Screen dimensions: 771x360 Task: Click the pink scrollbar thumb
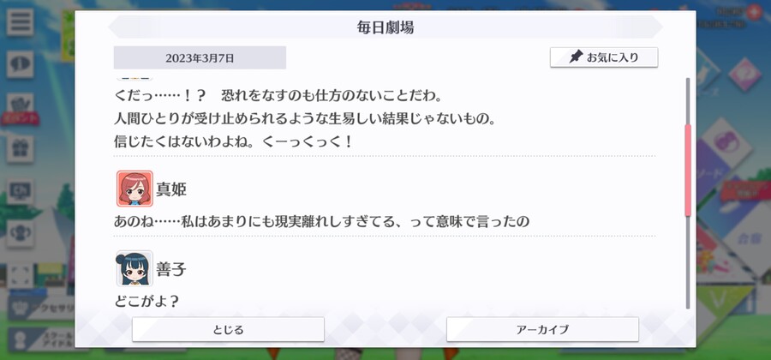pyautogui.click(x=688, y=171)
